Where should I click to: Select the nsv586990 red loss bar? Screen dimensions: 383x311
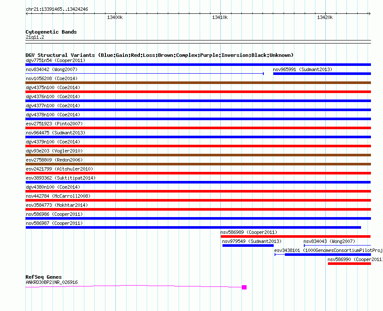(x=349, y=264)
